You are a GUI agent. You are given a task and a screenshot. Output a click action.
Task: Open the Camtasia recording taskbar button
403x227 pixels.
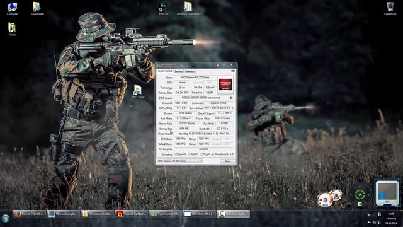[x=233, y=214]
